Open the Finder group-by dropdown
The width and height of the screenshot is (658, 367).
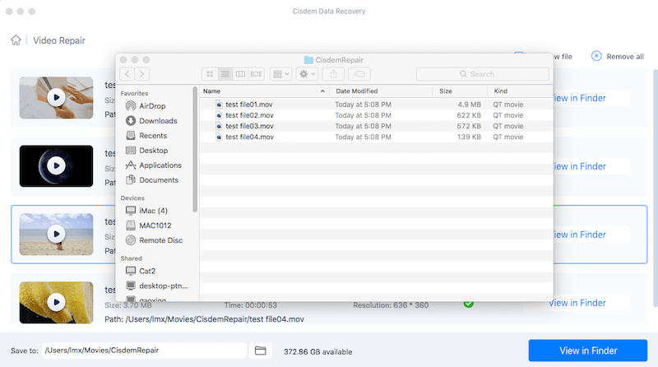click(x=280, y=74)
